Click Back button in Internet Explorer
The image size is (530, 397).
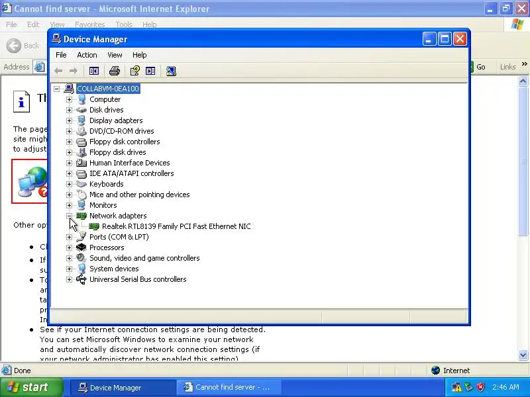click(x=23, y=46)
